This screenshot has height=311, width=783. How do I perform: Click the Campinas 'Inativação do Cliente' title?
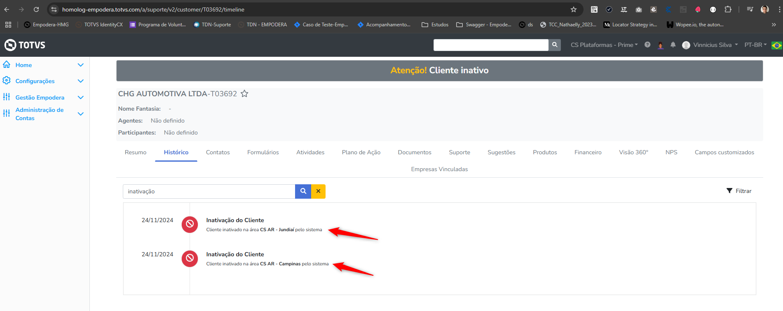pyautogui.click(x=235, y=254)
